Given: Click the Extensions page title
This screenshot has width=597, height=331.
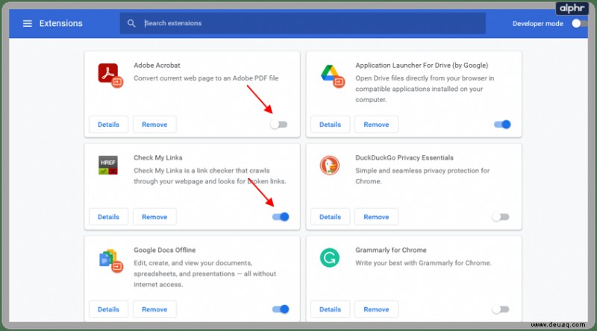Looking at the screenshot, I should click(x=61, y=24).
